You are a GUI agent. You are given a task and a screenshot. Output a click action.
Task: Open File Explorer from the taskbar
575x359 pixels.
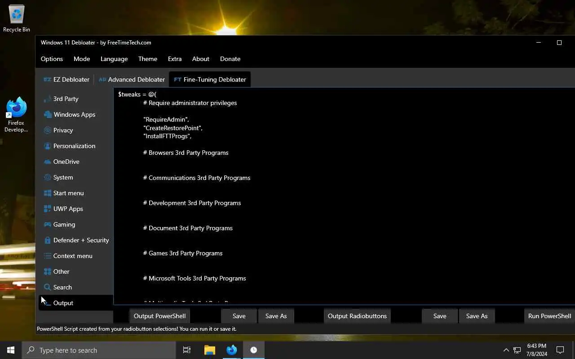(x=210, y=350)
